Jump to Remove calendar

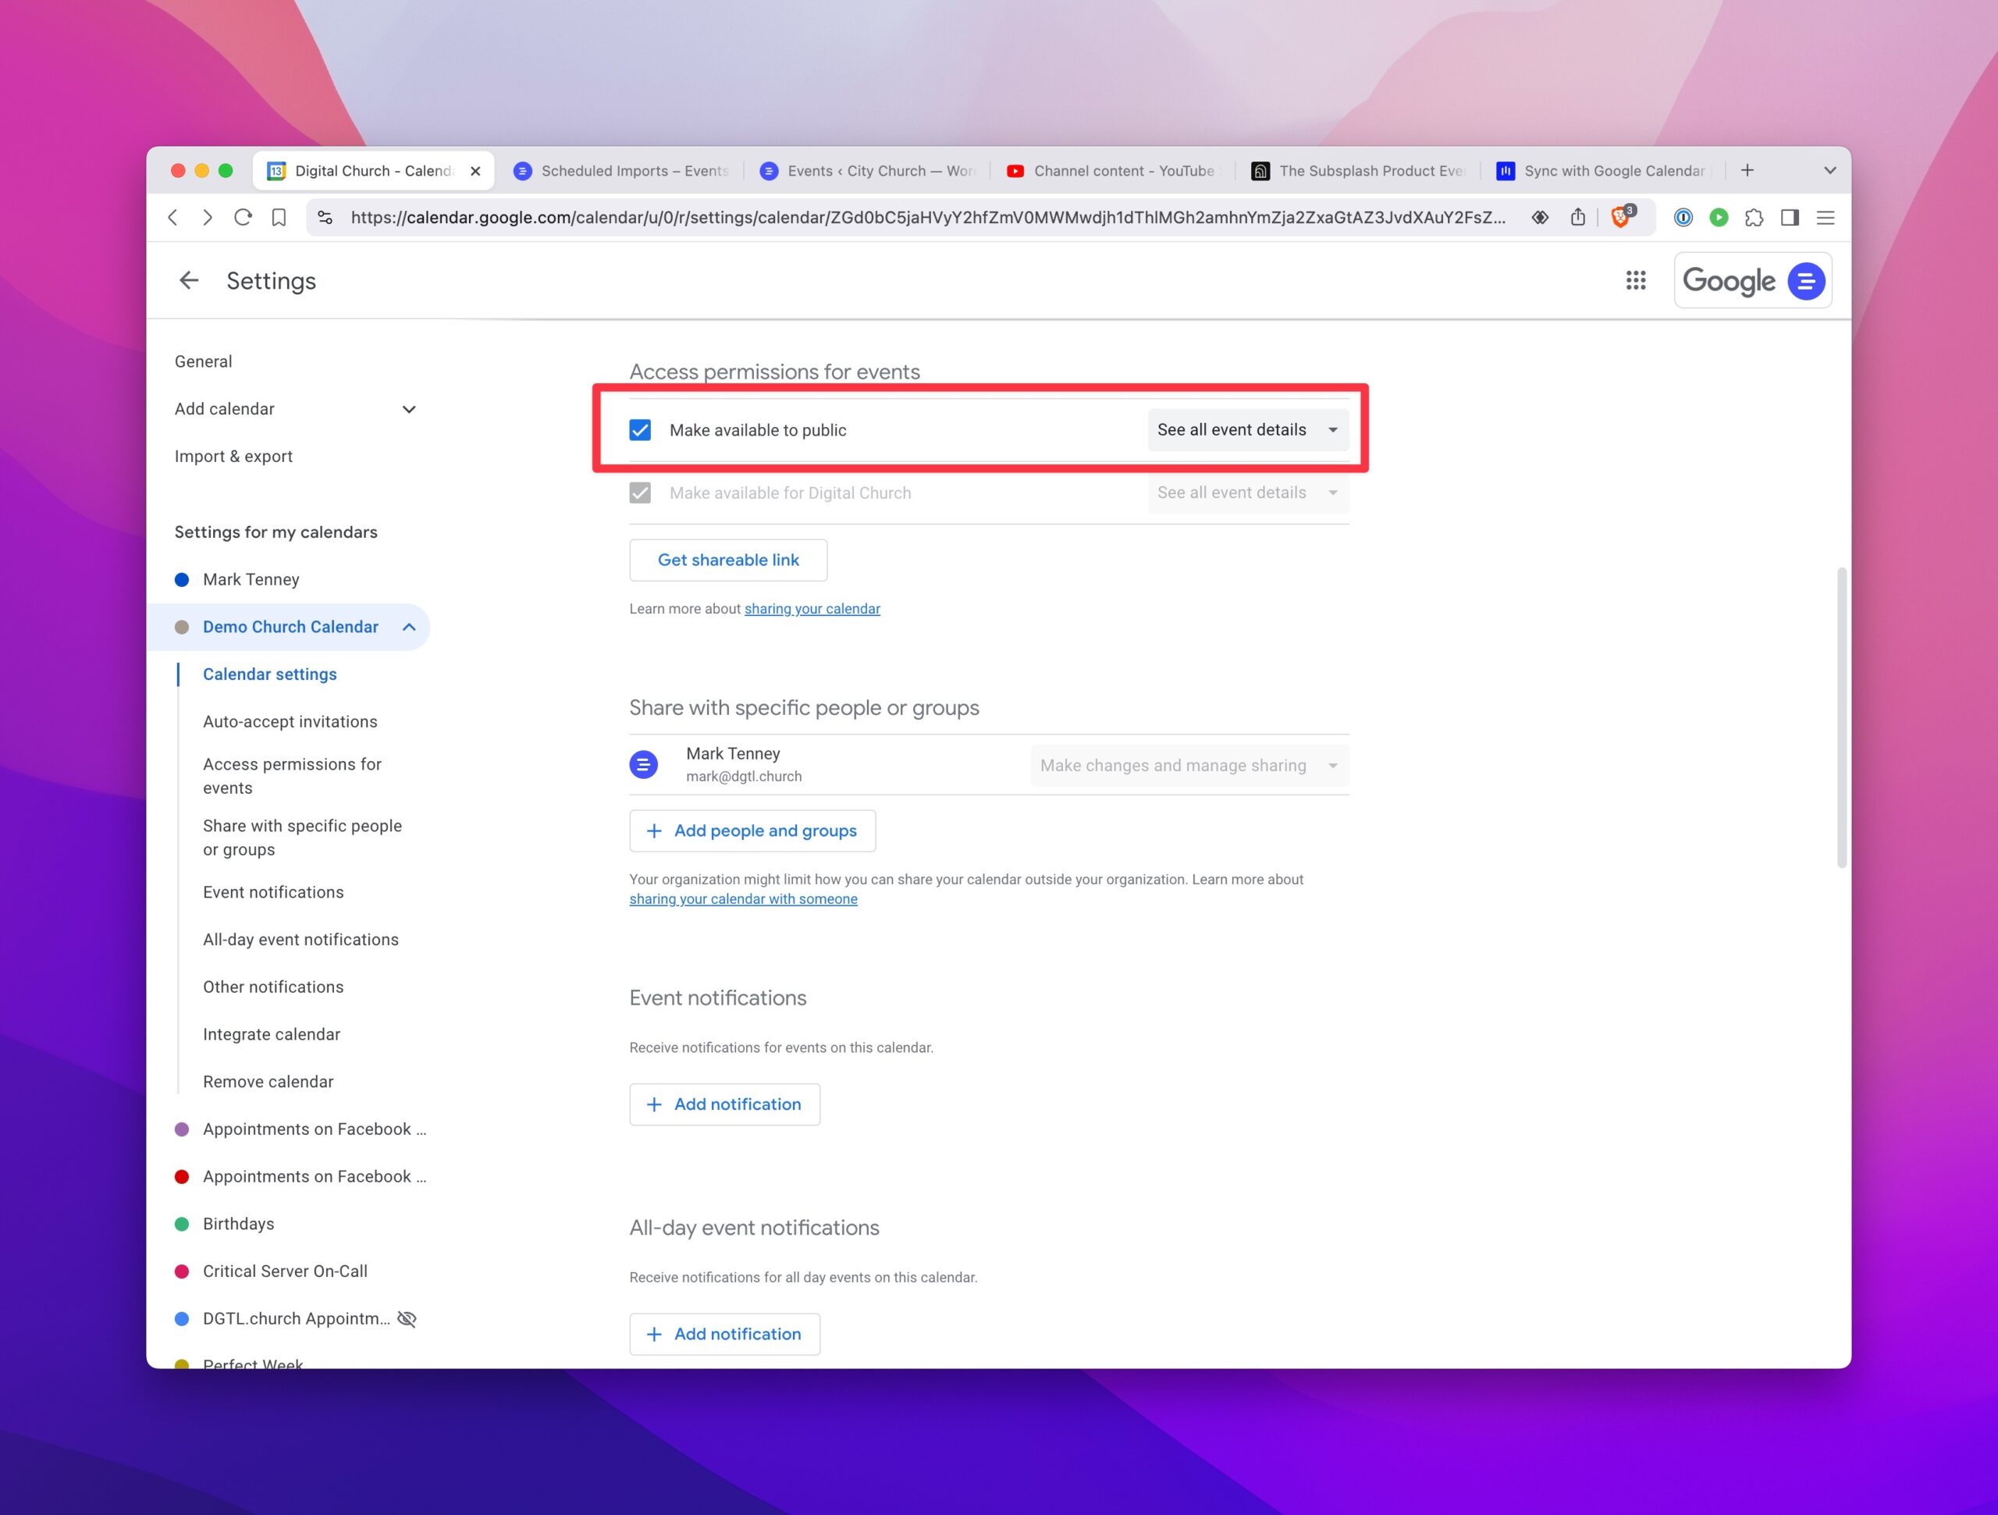tap(268, 1081)
